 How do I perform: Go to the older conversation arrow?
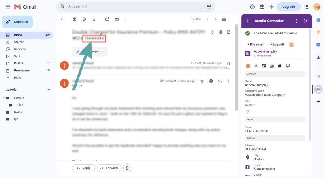click(x=216, y=19)
